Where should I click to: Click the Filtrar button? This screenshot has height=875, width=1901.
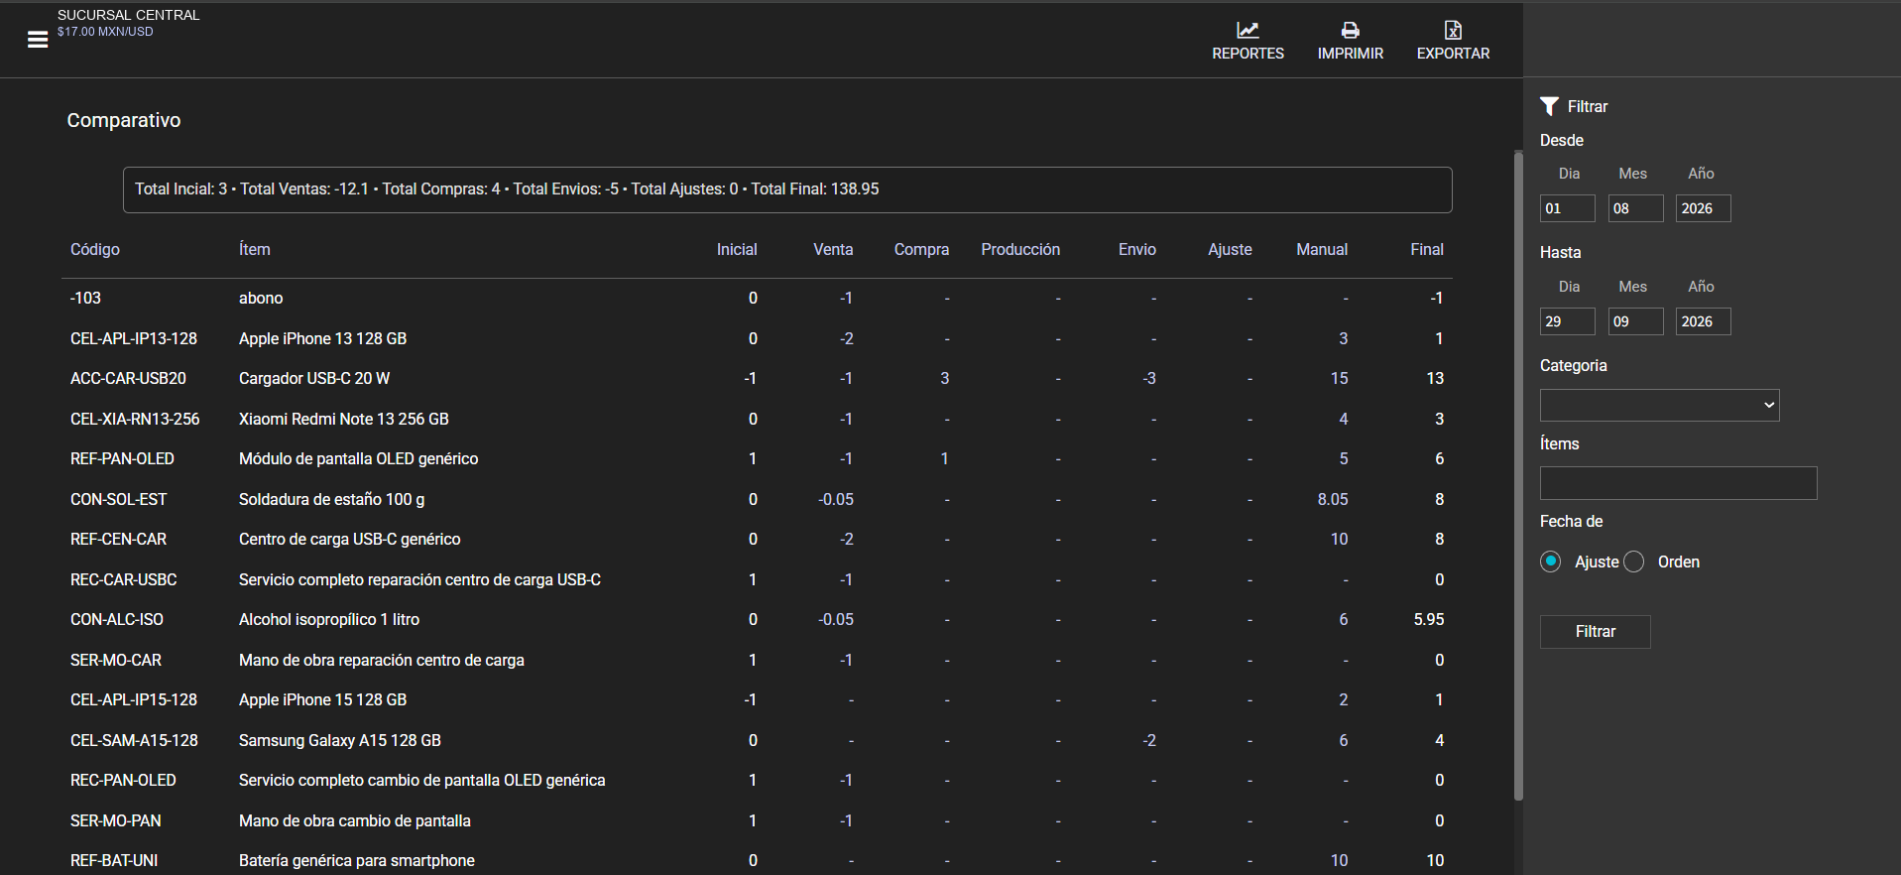click(1595, 632)
